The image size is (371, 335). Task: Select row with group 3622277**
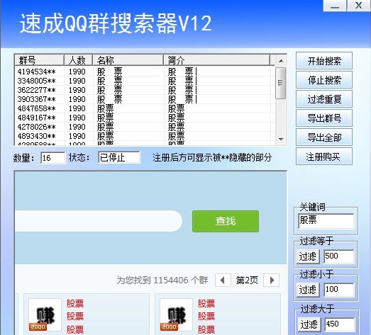click(x=145, y=90)
